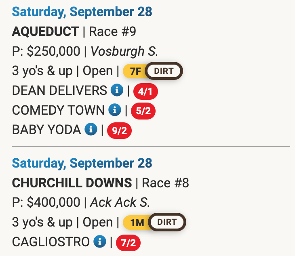
Task: Open info icon next to Dean Delivers
Action: click(117, 90)
